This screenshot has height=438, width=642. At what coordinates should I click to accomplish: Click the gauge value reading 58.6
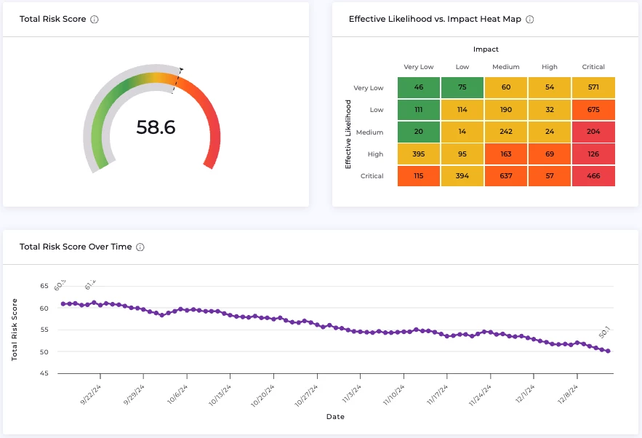155,127
